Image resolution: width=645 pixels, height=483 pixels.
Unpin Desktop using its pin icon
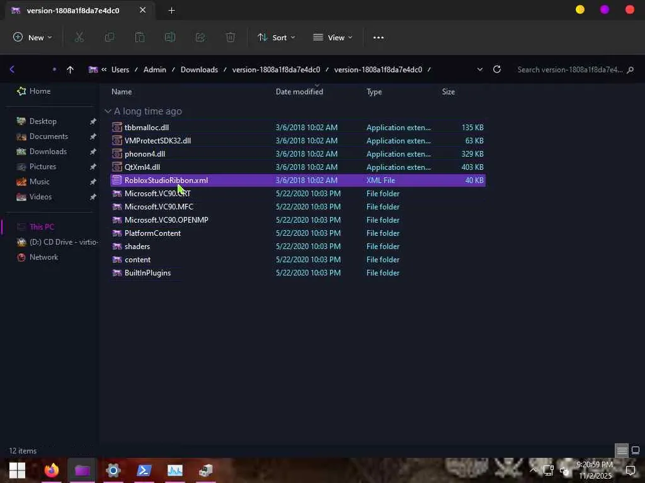click(x=93, y=121)
